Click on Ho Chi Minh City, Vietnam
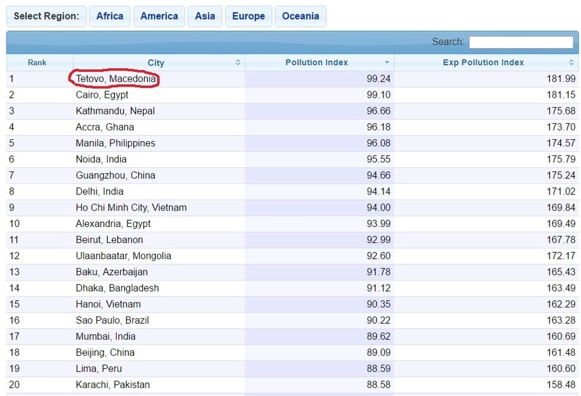This screenshot has width=581, height=396. coord(131,207)
